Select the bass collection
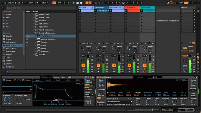201x113 pixels. click(8, 18)
